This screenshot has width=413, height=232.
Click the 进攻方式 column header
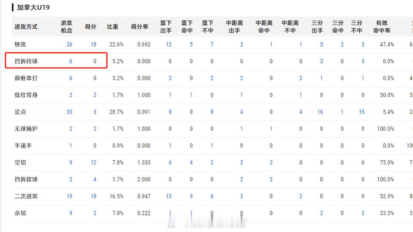point(26,27)
